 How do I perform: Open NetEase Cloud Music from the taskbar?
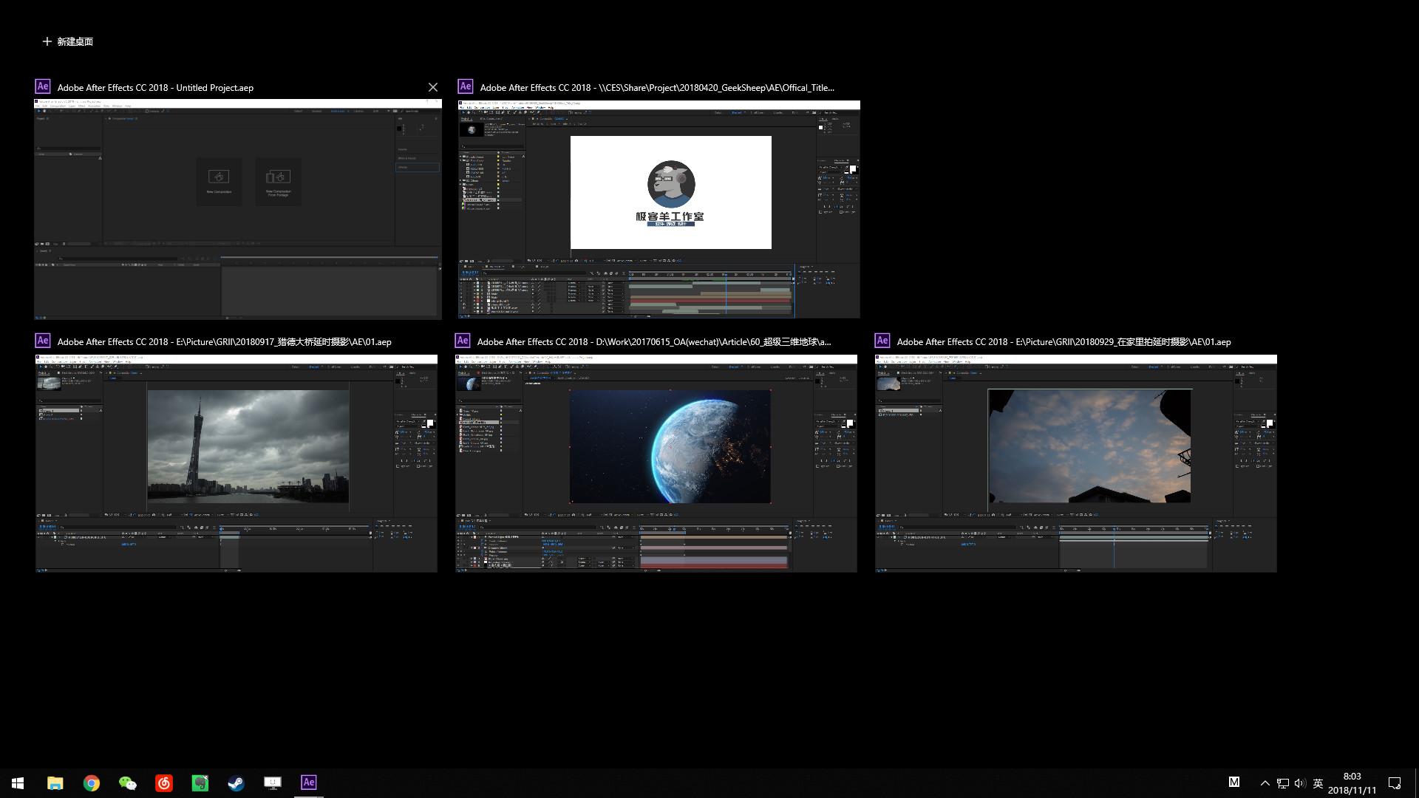click(164, 782)
